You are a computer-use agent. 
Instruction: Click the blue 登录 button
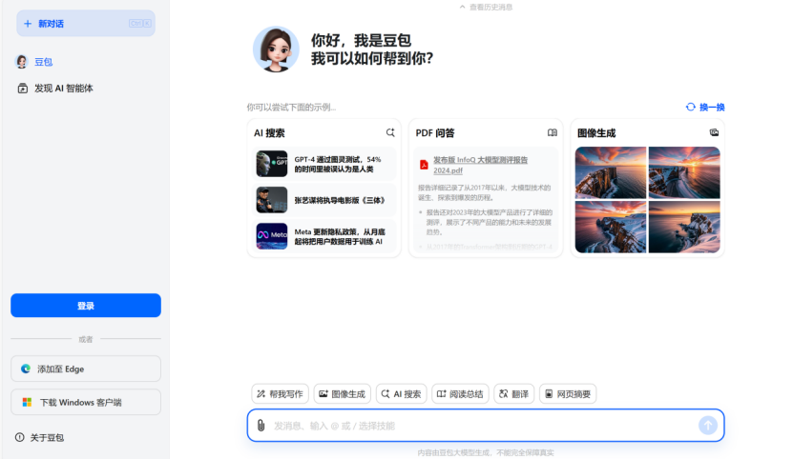(86, 306)
